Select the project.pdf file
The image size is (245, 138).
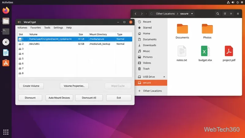[229, 53]
